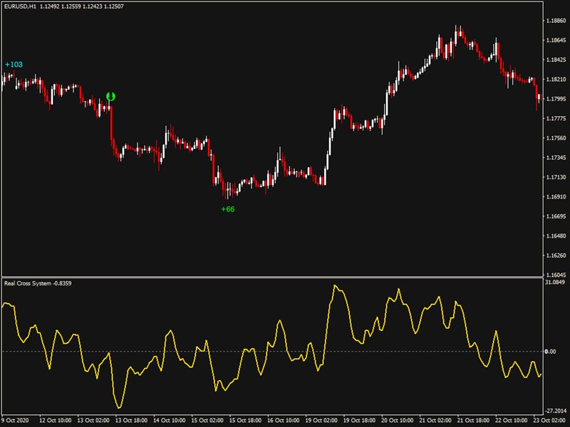Click the 23 Oct 02:00 time label
The image size is (570, 427).
550,421
